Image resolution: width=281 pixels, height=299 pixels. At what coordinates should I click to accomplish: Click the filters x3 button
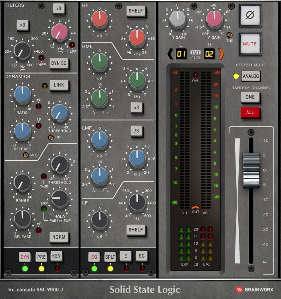point(23,25)
